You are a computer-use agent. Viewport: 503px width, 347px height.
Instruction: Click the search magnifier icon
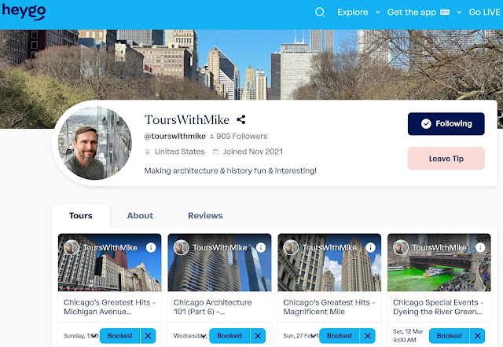pos(320,13)
